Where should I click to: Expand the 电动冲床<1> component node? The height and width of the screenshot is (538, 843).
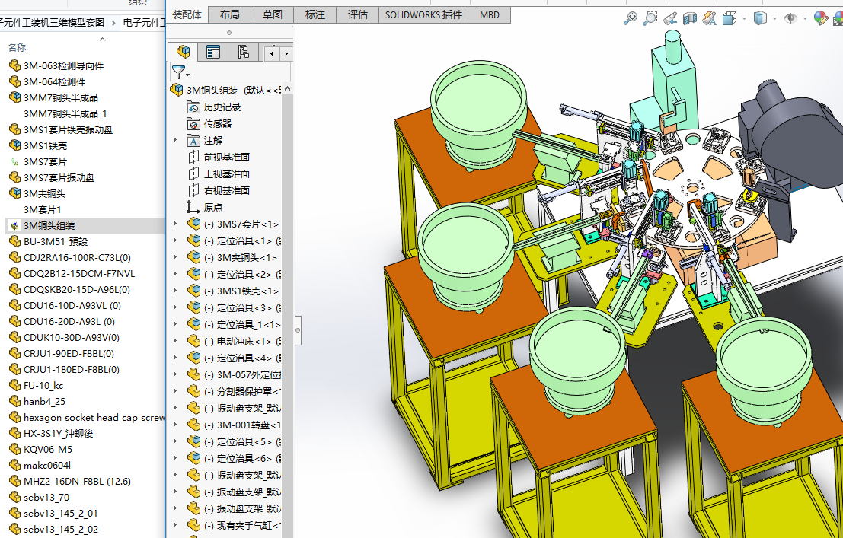point(175,341)
